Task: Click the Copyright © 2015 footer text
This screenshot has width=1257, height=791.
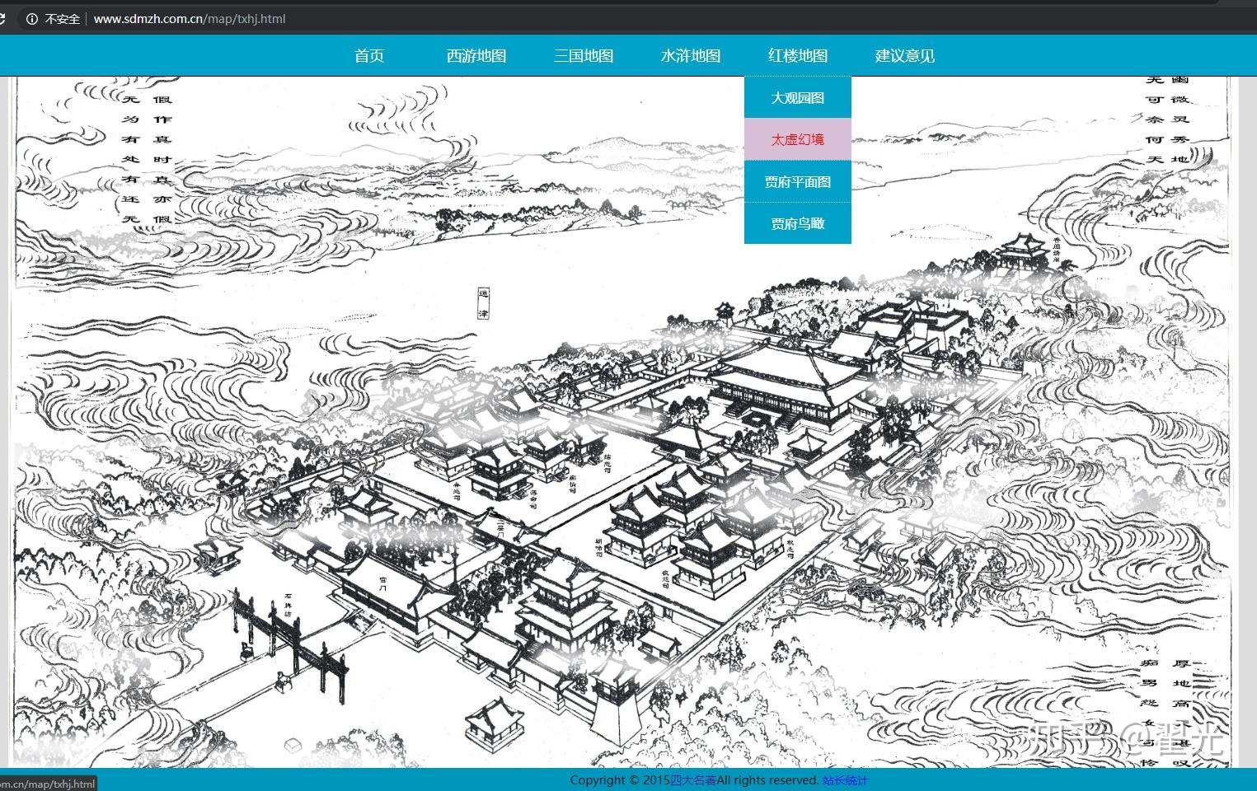Action: point(619,780)
